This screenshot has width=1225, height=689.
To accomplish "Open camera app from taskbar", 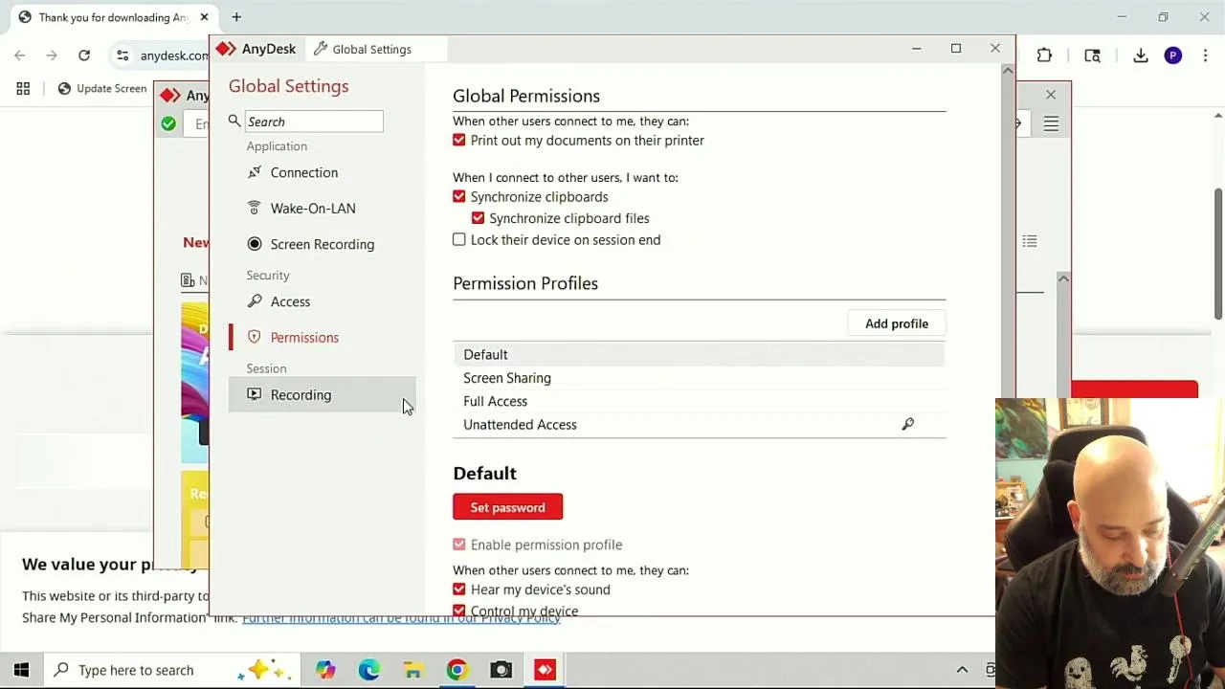I will coord(501,670).
